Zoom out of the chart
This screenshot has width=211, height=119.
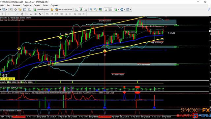click(x=96, y=10)
